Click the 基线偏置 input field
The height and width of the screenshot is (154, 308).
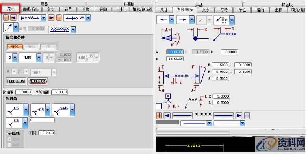pyautogui.click(x=59, y=92)
